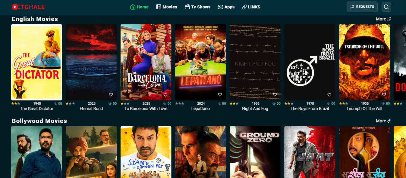Open the Ground Zero poster
This screenshot has width=406, height=178.
(x=255, y=152)
